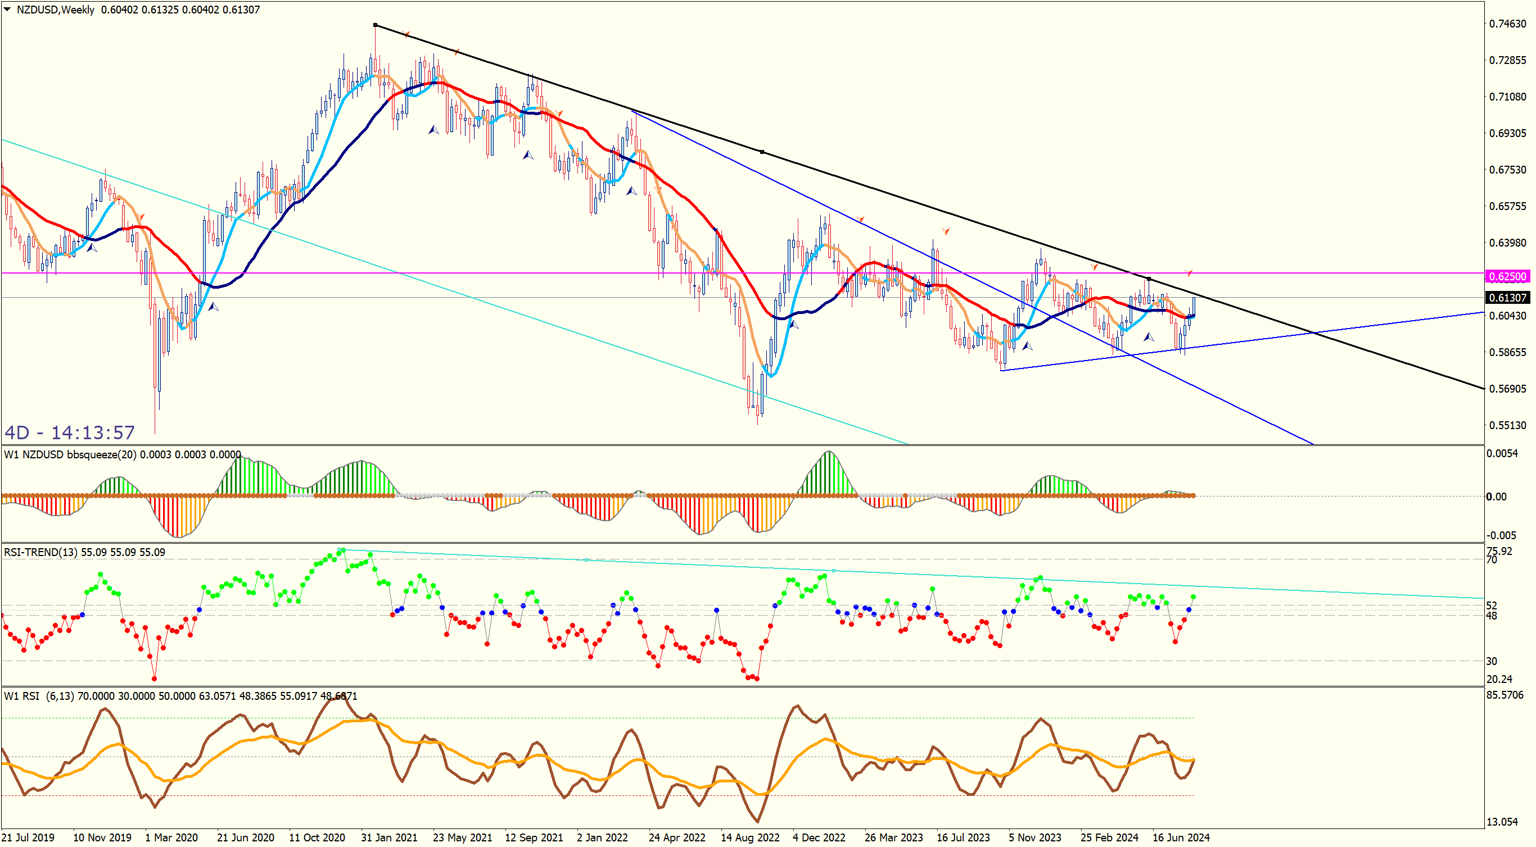Click the 4D - 14:13:57 candle countdown timer
Viewport: 1536px width, 847px height.
click(x=70, y=432)
